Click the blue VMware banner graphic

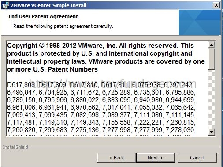[200, 23]
